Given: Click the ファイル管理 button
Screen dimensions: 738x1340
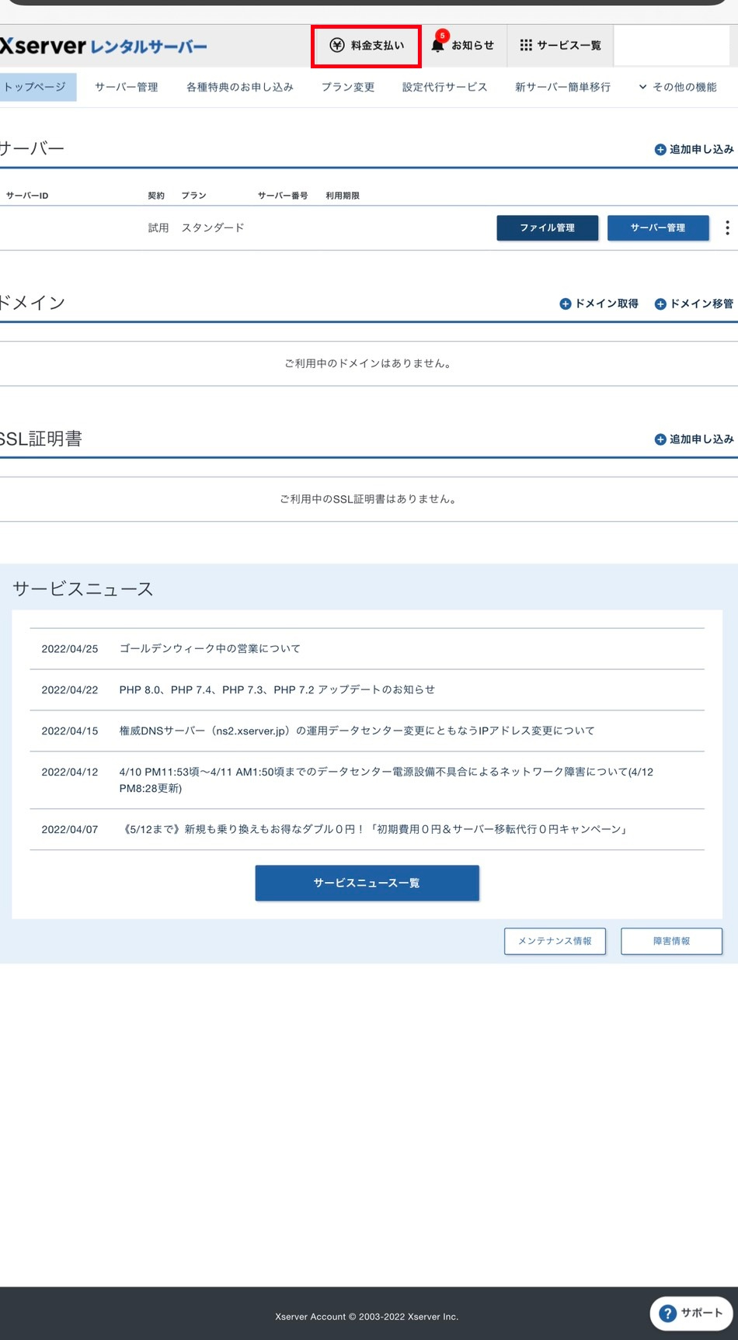Looking at the screenshot, I should click(548, 227).
